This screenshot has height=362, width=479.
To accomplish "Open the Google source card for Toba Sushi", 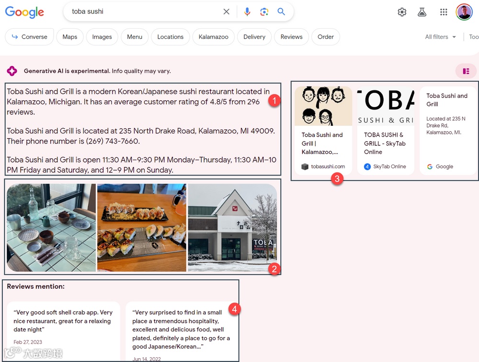I will coord(447,130).
